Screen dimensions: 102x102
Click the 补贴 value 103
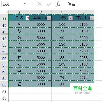(62, 64)
